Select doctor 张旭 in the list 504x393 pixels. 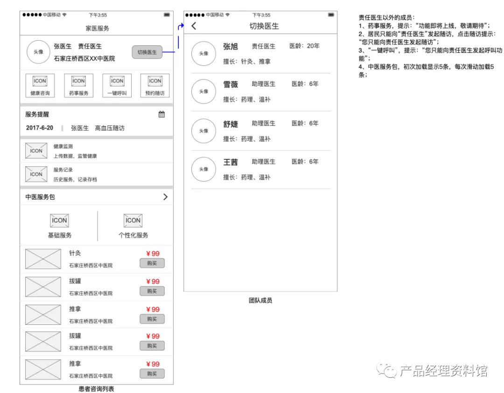pos(261,54)
